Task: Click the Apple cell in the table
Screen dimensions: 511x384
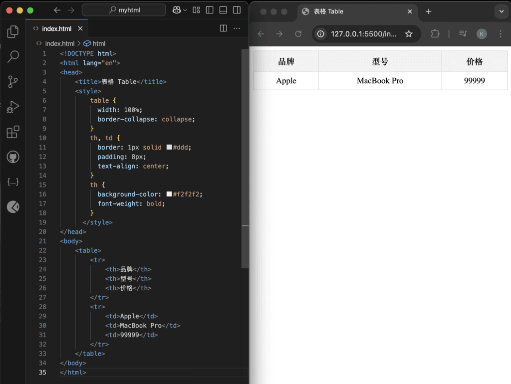Action: tap(286, 80)
